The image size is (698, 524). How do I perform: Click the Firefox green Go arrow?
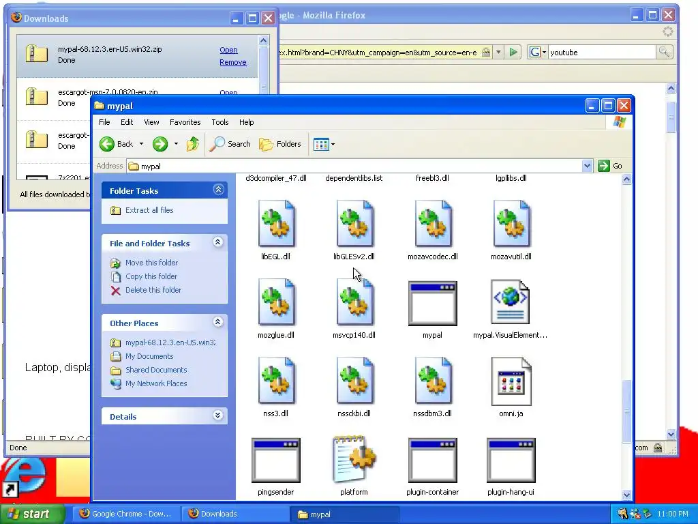(x=513, y=52)
